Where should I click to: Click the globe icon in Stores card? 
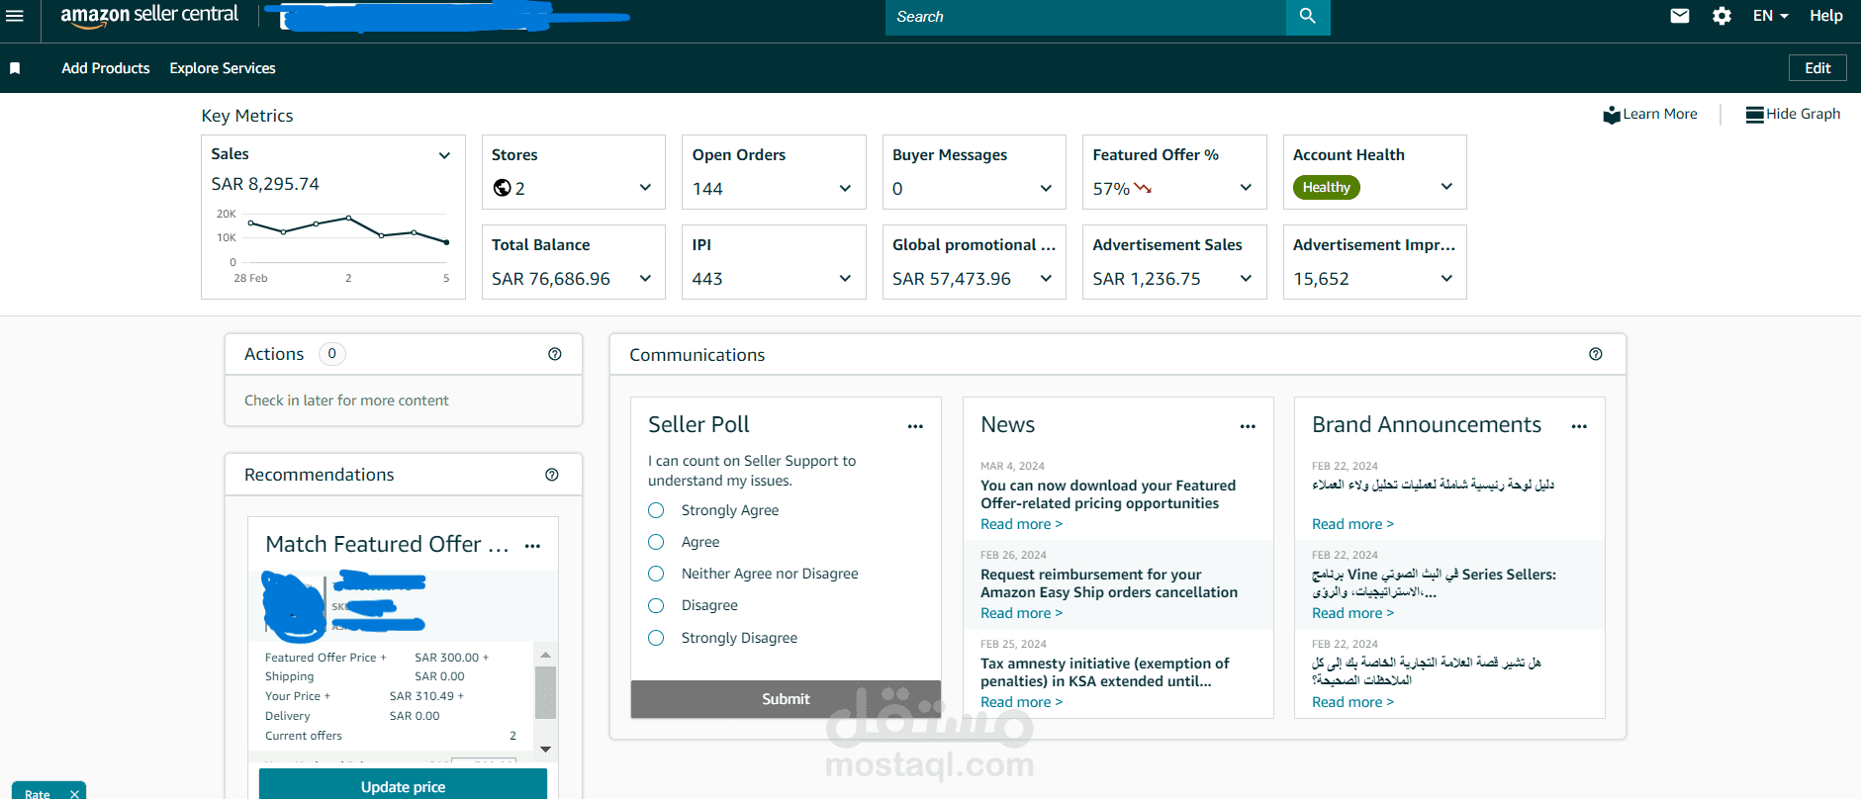pos(502,188)
